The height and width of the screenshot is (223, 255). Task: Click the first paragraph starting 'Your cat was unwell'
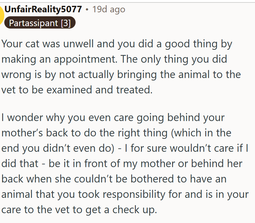tap(121, 67)
